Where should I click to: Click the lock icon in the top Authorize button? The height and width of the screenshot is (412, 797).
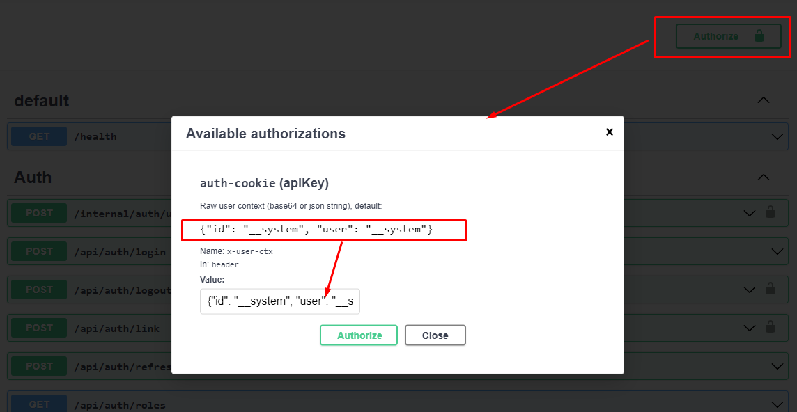(x=759, y=36)
